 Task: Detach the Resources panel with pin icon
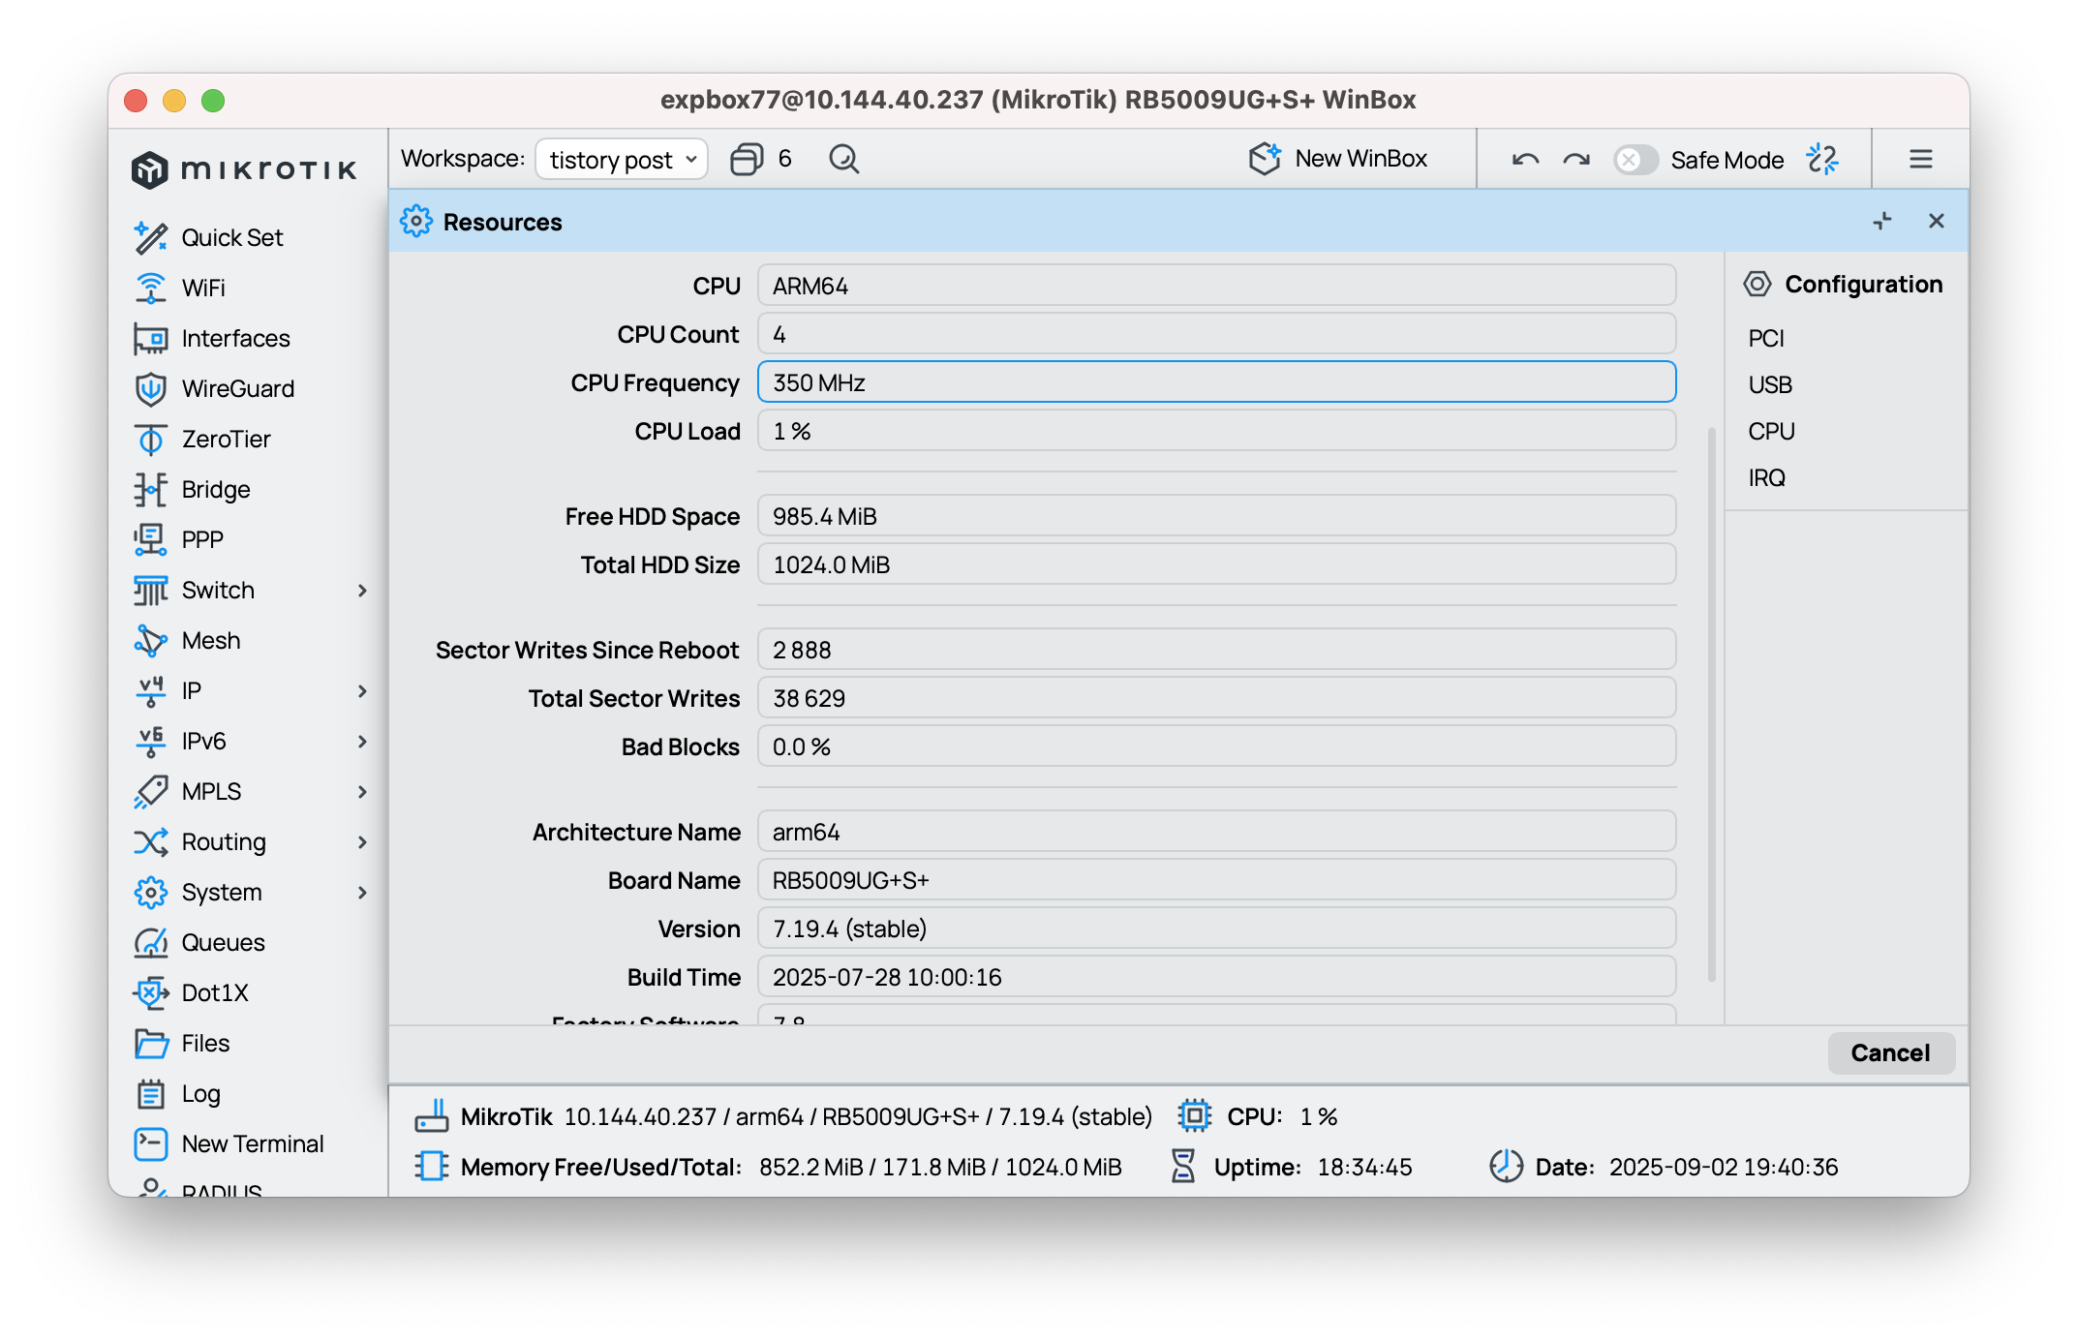(1882, 222)
